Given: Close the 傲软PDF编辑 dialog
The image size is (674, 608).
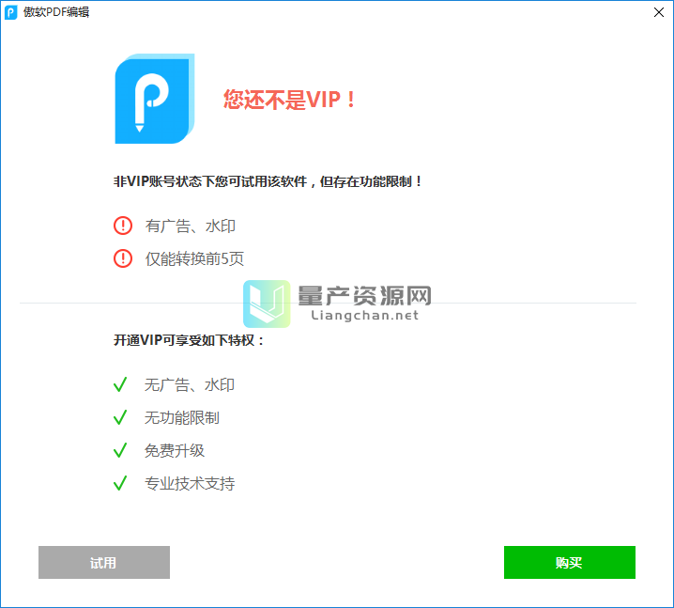Looking at the screenshot, I should (659, 12).
